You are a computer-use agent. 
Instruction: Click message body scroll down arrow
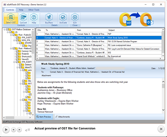coord(163,110)
